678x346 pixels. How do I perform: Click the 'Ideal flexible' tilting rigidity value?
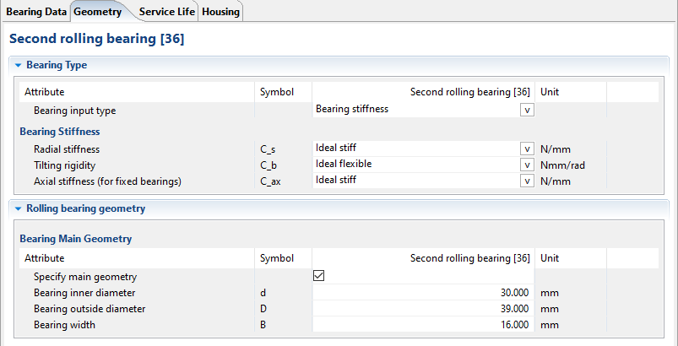(x=344, y=164)
